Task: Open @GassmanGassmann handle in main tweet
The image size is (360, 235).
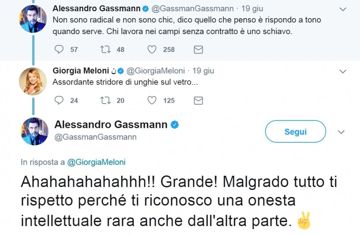Action: coord(95,137)
